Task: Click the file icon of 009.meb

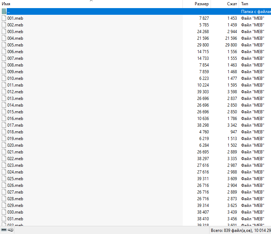Action: (4, 72)
